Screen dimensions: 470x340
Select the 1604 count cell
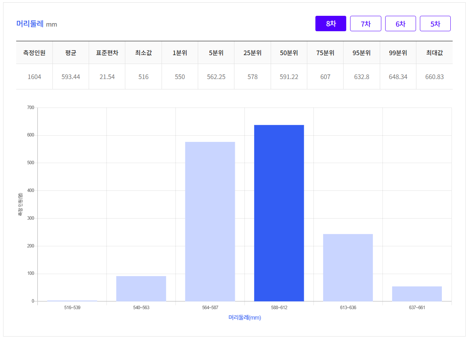pos(34,77)
